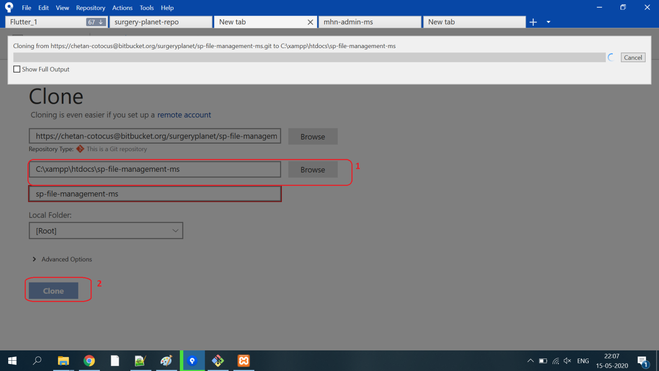Switch to the Flutter_1 tab
This screenshot has width=659, height=371.
coord(56,22)
